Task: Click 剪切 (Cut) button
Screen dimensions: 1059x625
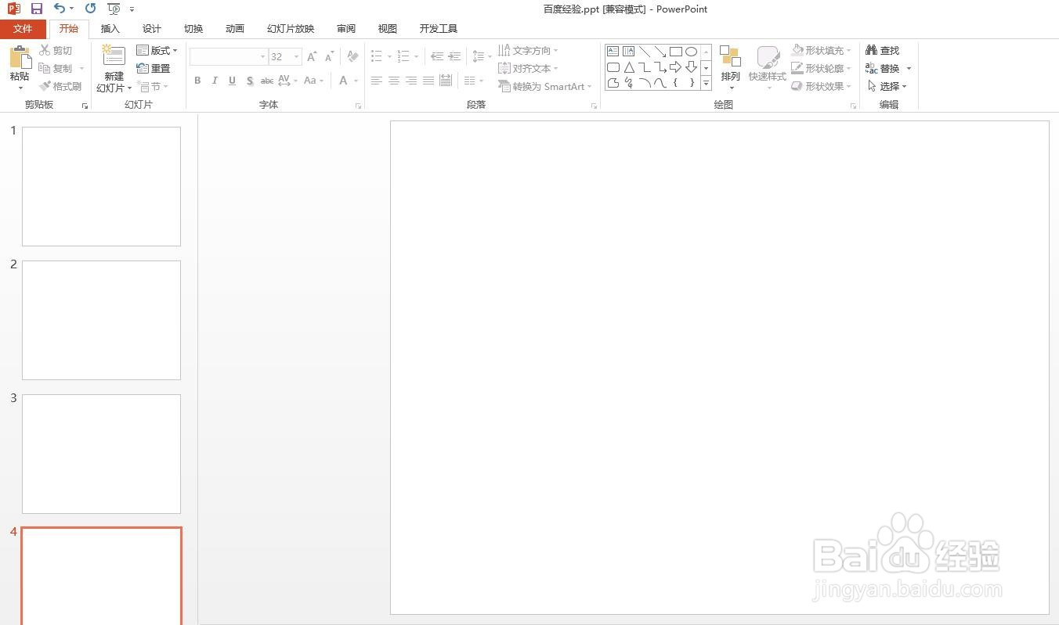Action: (x=56, y=50)
